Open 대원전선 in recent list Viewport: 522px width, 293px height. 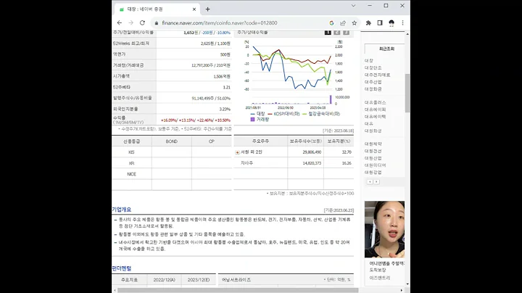click(x=373, y=151)
